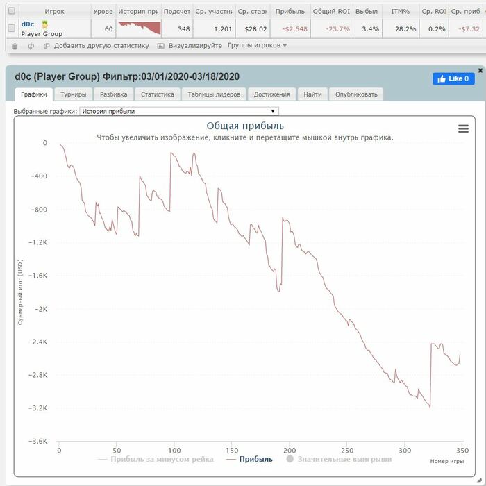Sort by the Общий ROI column header
The width and height of the screenshot is (486, 486).
pyautogui.click(x=331, y=12)
